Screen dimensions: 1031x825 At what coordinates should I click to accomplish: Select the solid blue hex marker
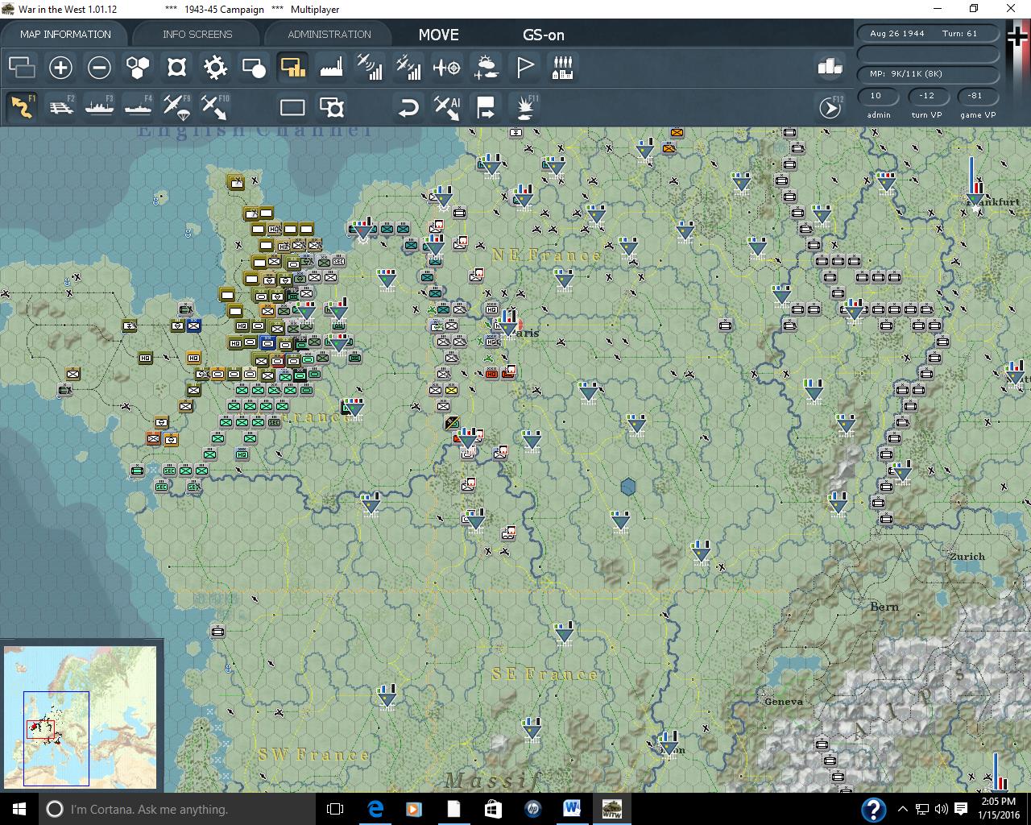628,487
